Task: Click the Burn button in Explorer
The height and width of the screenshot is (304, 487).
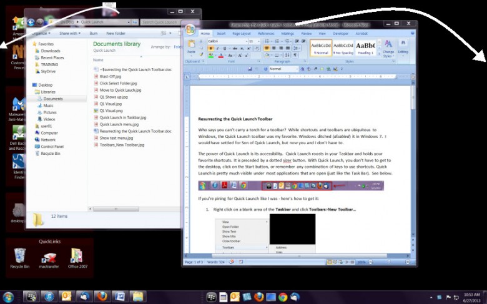Action: point(93,33)
